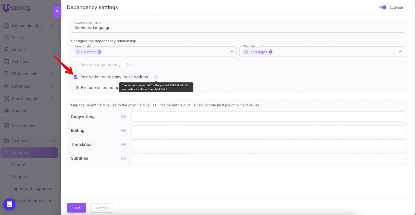The image size is (416, 215).
Task: Click in the Dependency name field
Action: click(238, 28)
